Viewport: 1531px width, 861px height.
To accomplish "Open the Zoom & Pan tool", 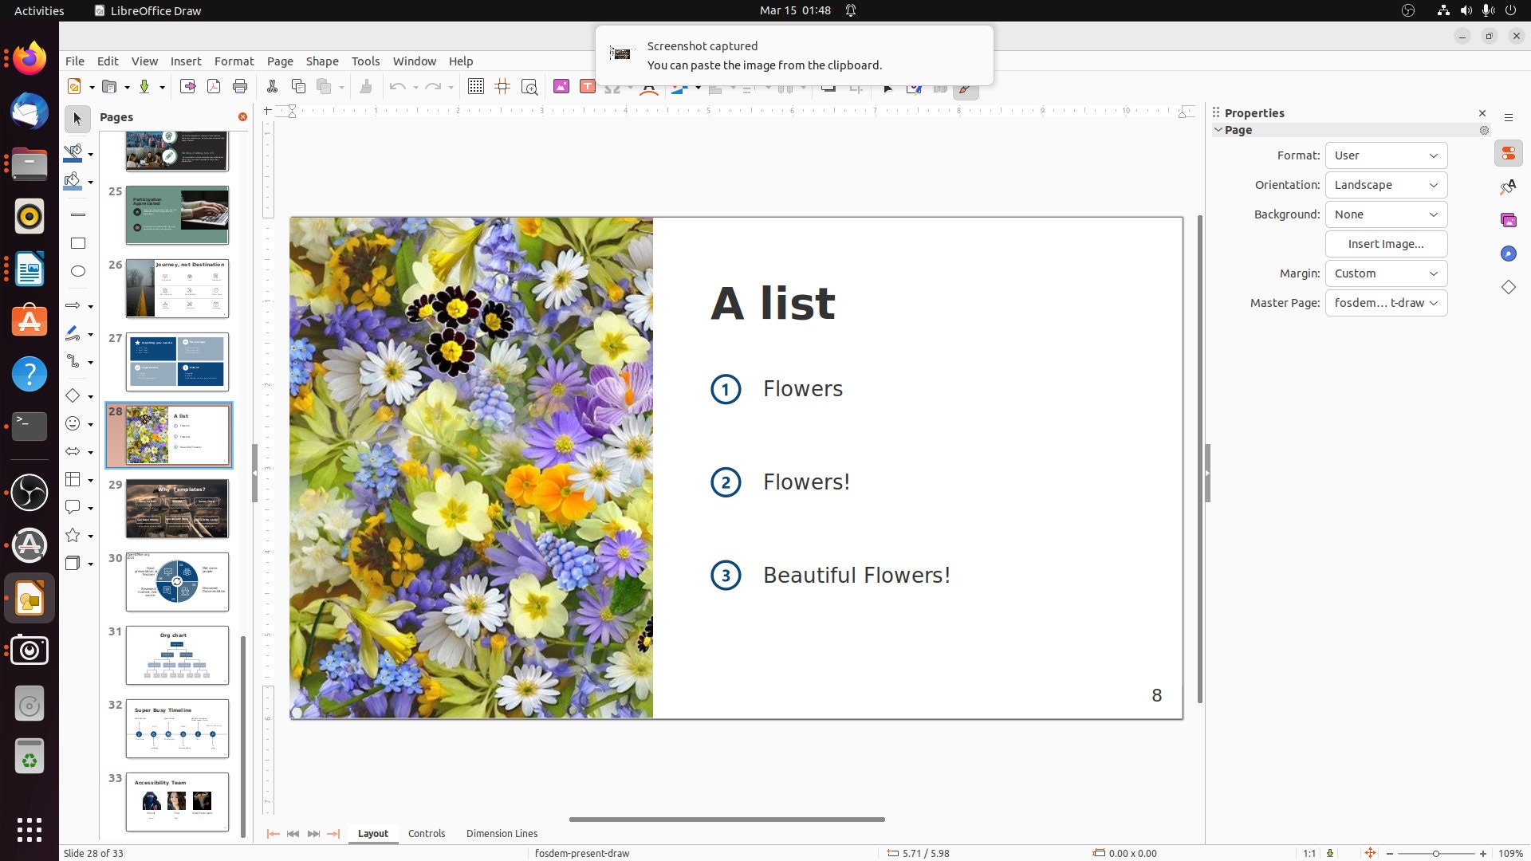I will coord(530,86).
